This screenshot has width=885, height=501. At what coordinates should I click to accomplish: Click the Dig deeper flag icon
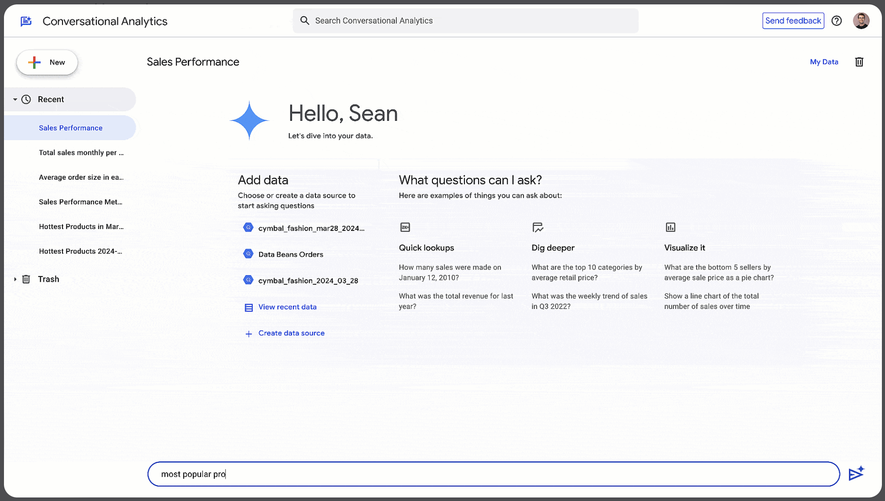click(538, 227)
